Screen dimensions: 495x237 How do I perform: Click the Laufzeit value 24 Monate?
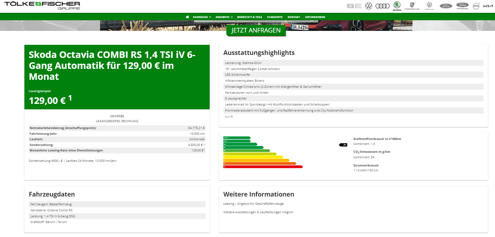point(197,139)
